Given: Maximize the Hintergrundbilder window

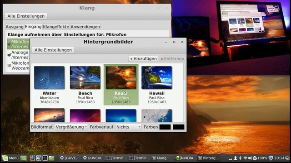Looking at the screenshot, I should 174,42.
